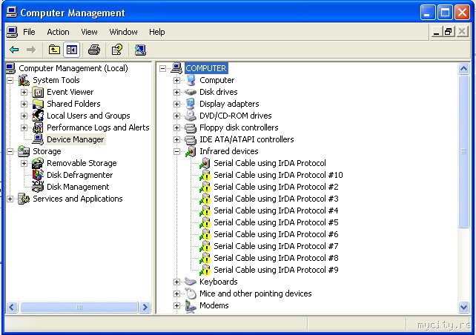Click the Display adapters monitor icon
Viewport: 476px width, 335px height.
coord(191,104)
